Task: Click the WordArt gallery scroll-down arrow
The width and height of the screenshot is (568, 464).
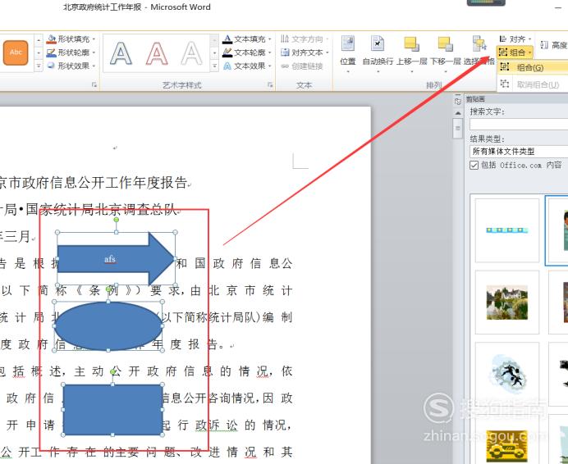Action: (214, 52)
